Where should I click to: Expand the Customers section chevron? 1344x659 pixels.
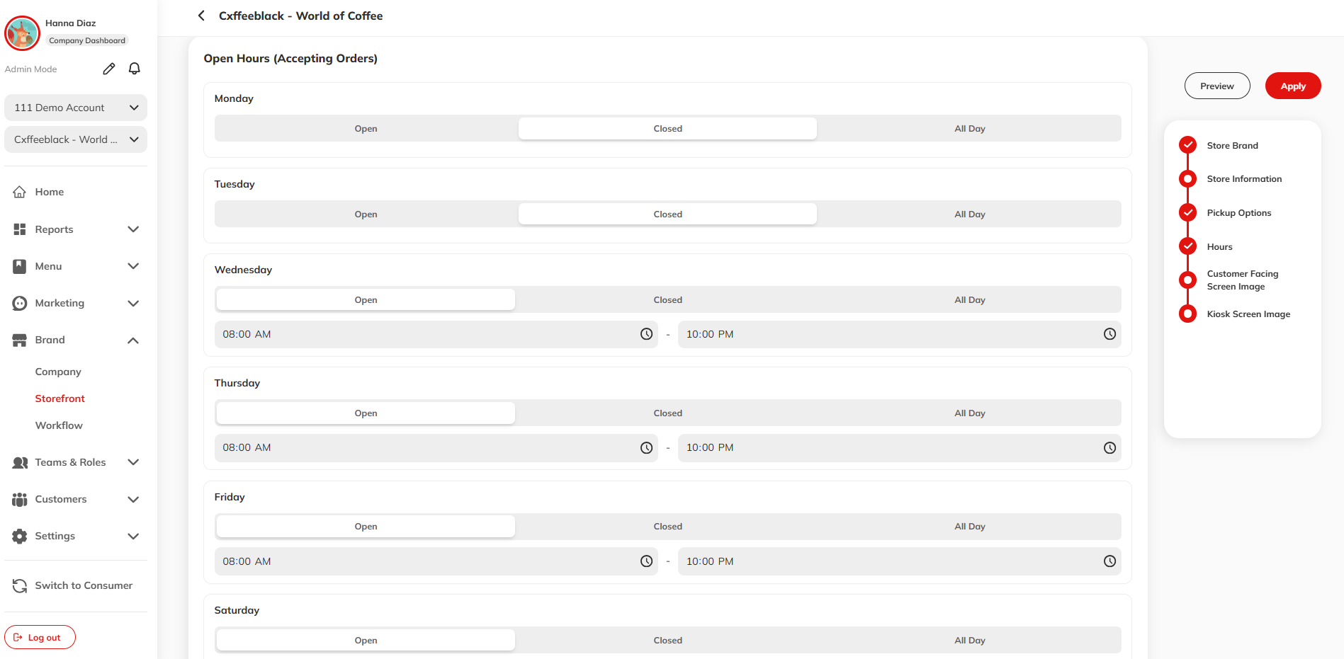(x=133, y=499)
